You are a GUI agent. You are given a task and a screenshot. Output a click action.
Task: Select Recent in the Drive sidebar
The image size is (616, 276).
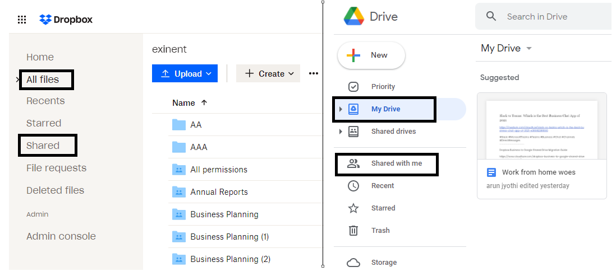click(x=383, y=186)
